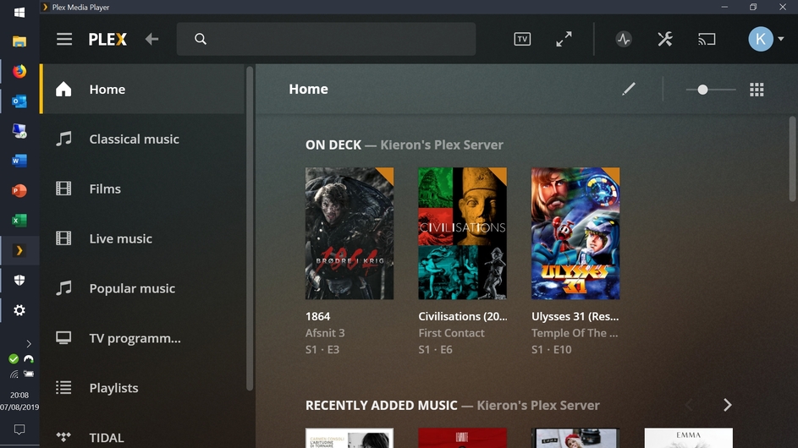Expand the hidden system tray icons
The height and width of the screenshot is (448, 798).
coord(29,344)
